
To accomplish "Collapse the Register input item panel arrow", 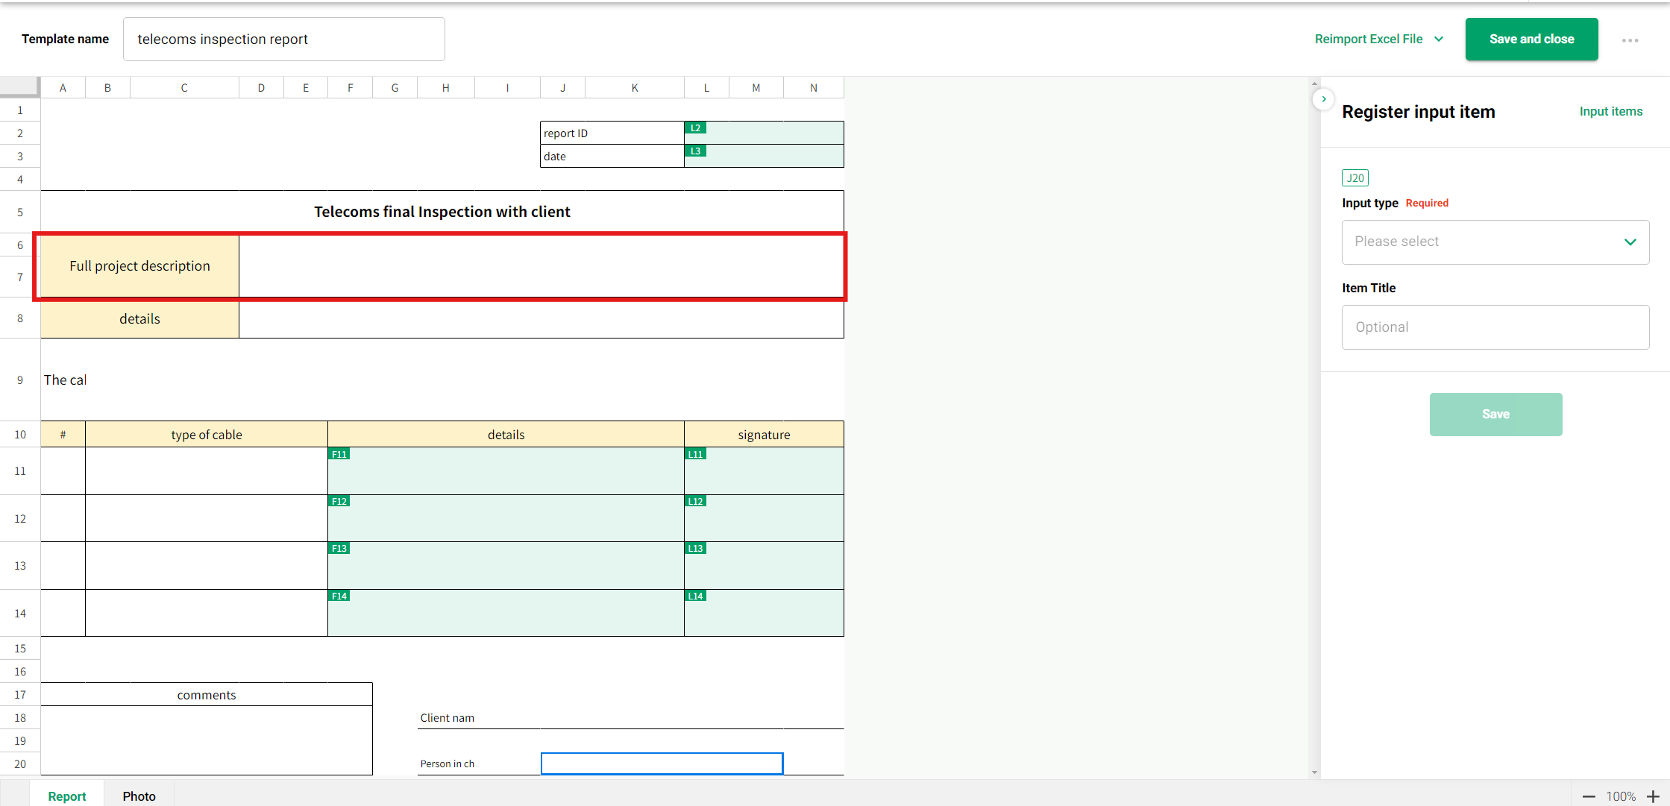I will (1324, 99).
